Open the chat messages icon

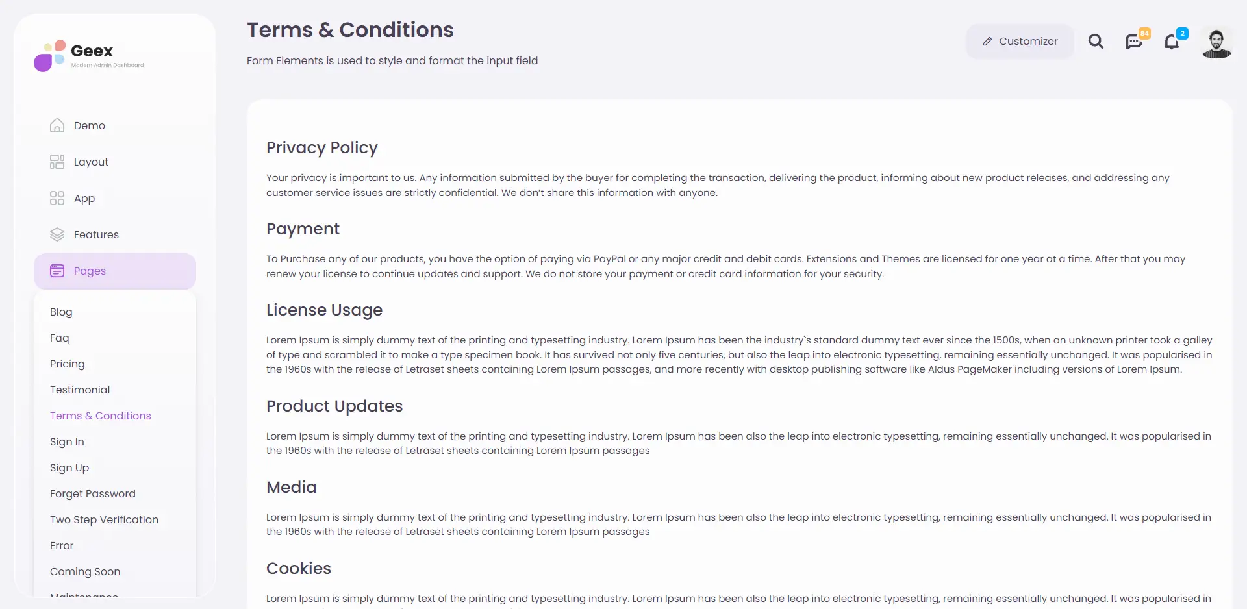tap(1134, 42)
